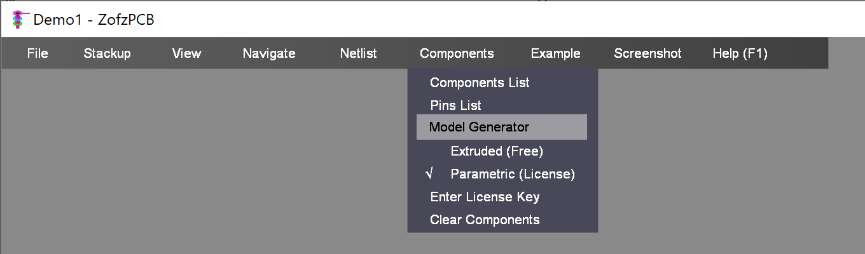Open the Screenshot menu

tap(647, 53)
